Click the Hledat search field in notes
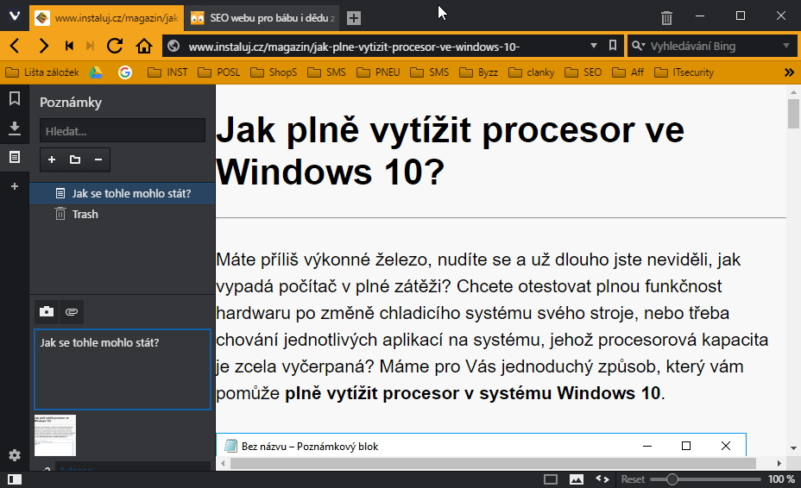This screenshot has height=488, width=801. coord(123,131)
